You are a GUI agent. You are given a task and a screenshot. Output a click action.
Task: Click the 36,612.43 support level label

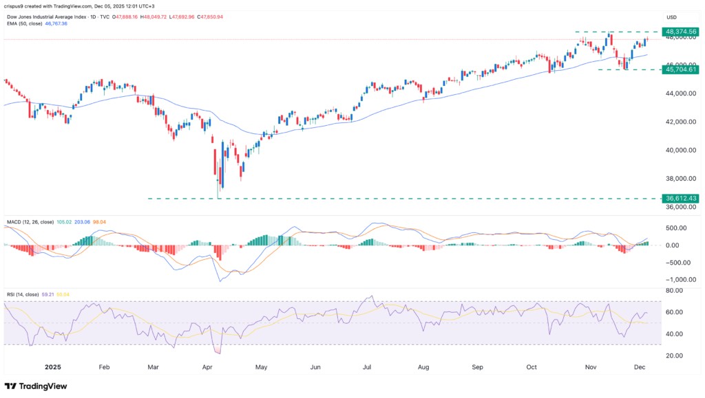pos(680,199)
